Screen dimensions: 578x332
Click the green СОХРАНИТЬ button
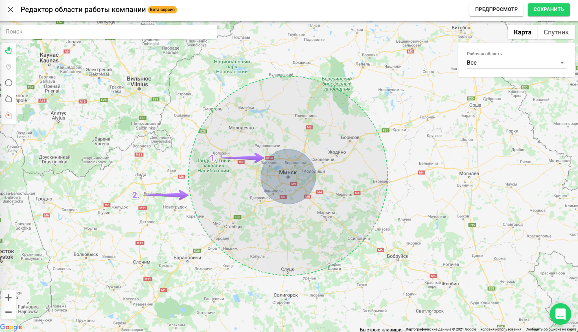pyautogui.click(x=548, y=10)
